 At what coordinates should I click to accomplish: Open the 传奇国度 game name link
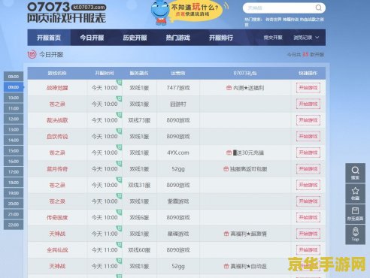tap(57, 217)
